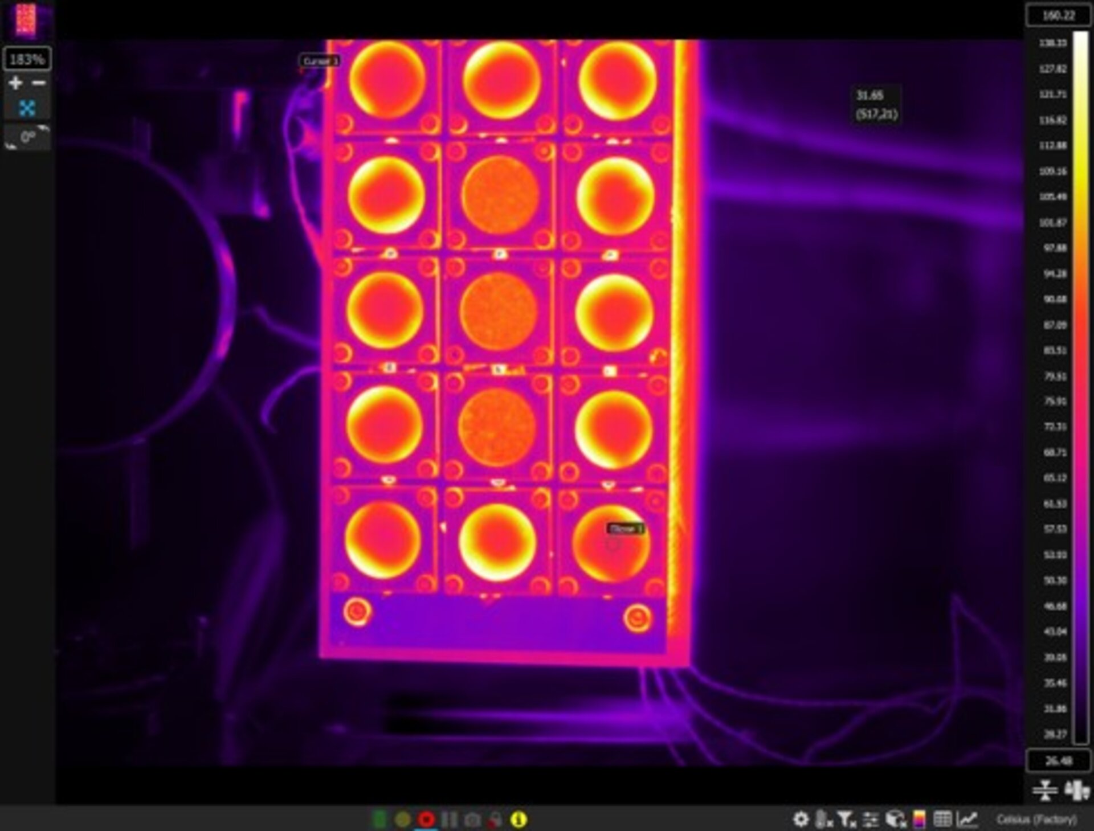The height and width of the screenshot is (831, 1094).
Task: Toggle the pause bars button
Action: tap(449, 819)
